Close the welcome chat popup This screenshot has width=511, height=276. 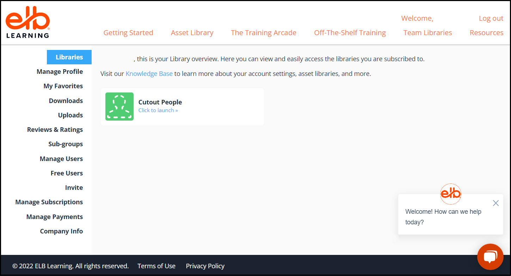tap(495, 203)
